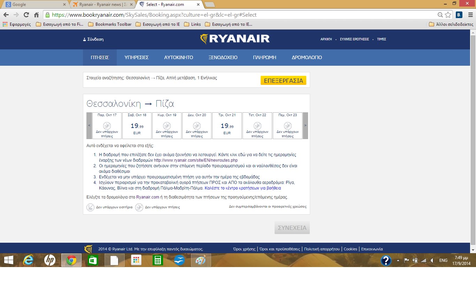Show next week of dates arrow
476x306 pixels.
[x=306, y=126]
